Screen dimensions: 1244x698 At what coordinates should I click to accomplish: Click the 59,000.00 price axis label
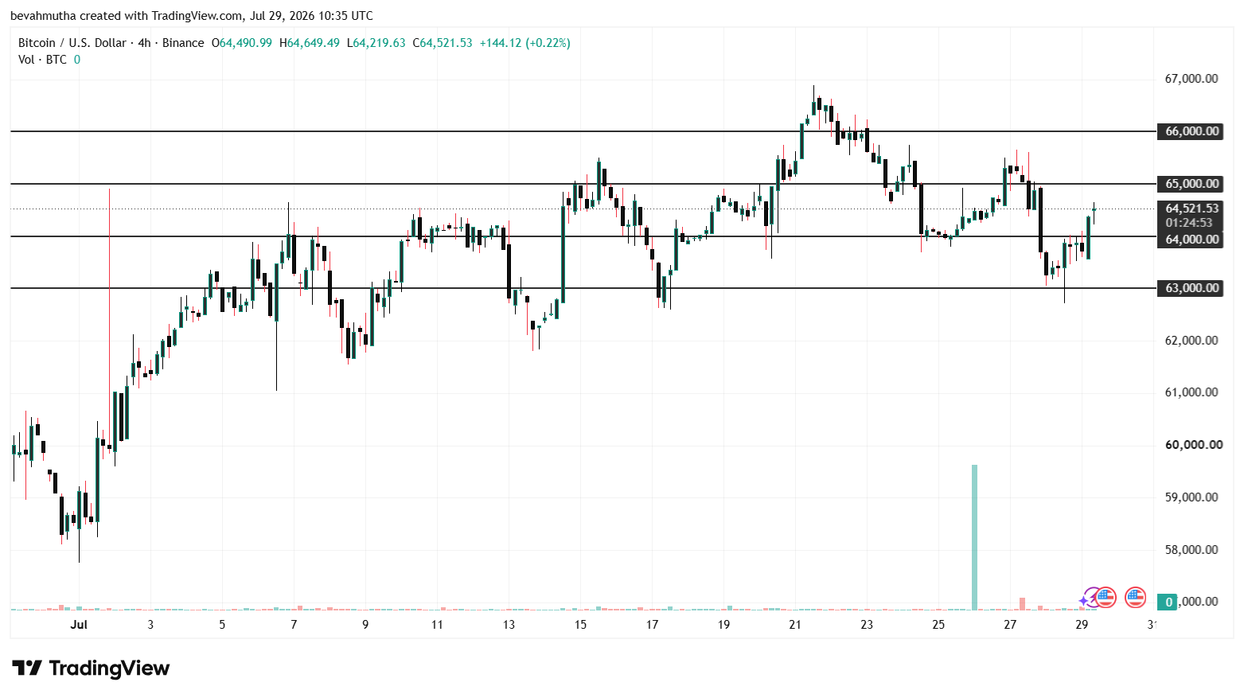1191,497
